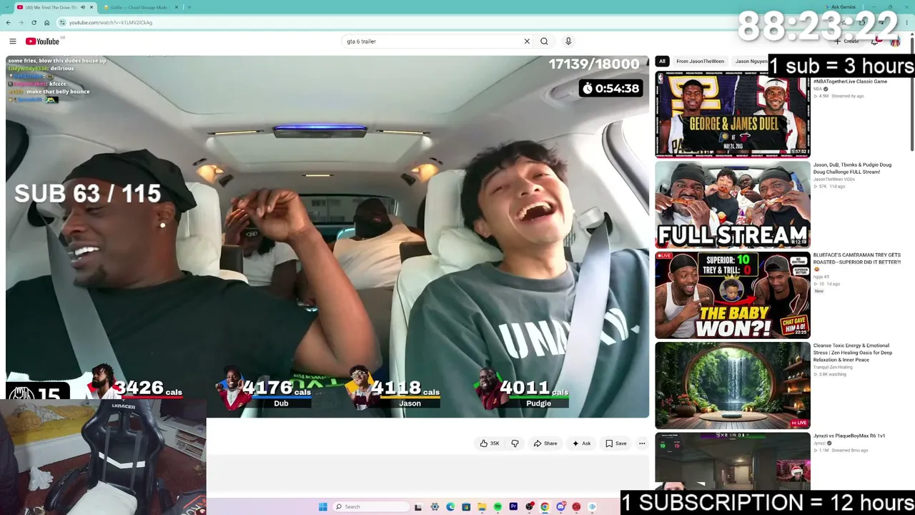Open 'Jynxzi vs PlaqueBoyMax R6 1v1' title

[x=849, y=436]
